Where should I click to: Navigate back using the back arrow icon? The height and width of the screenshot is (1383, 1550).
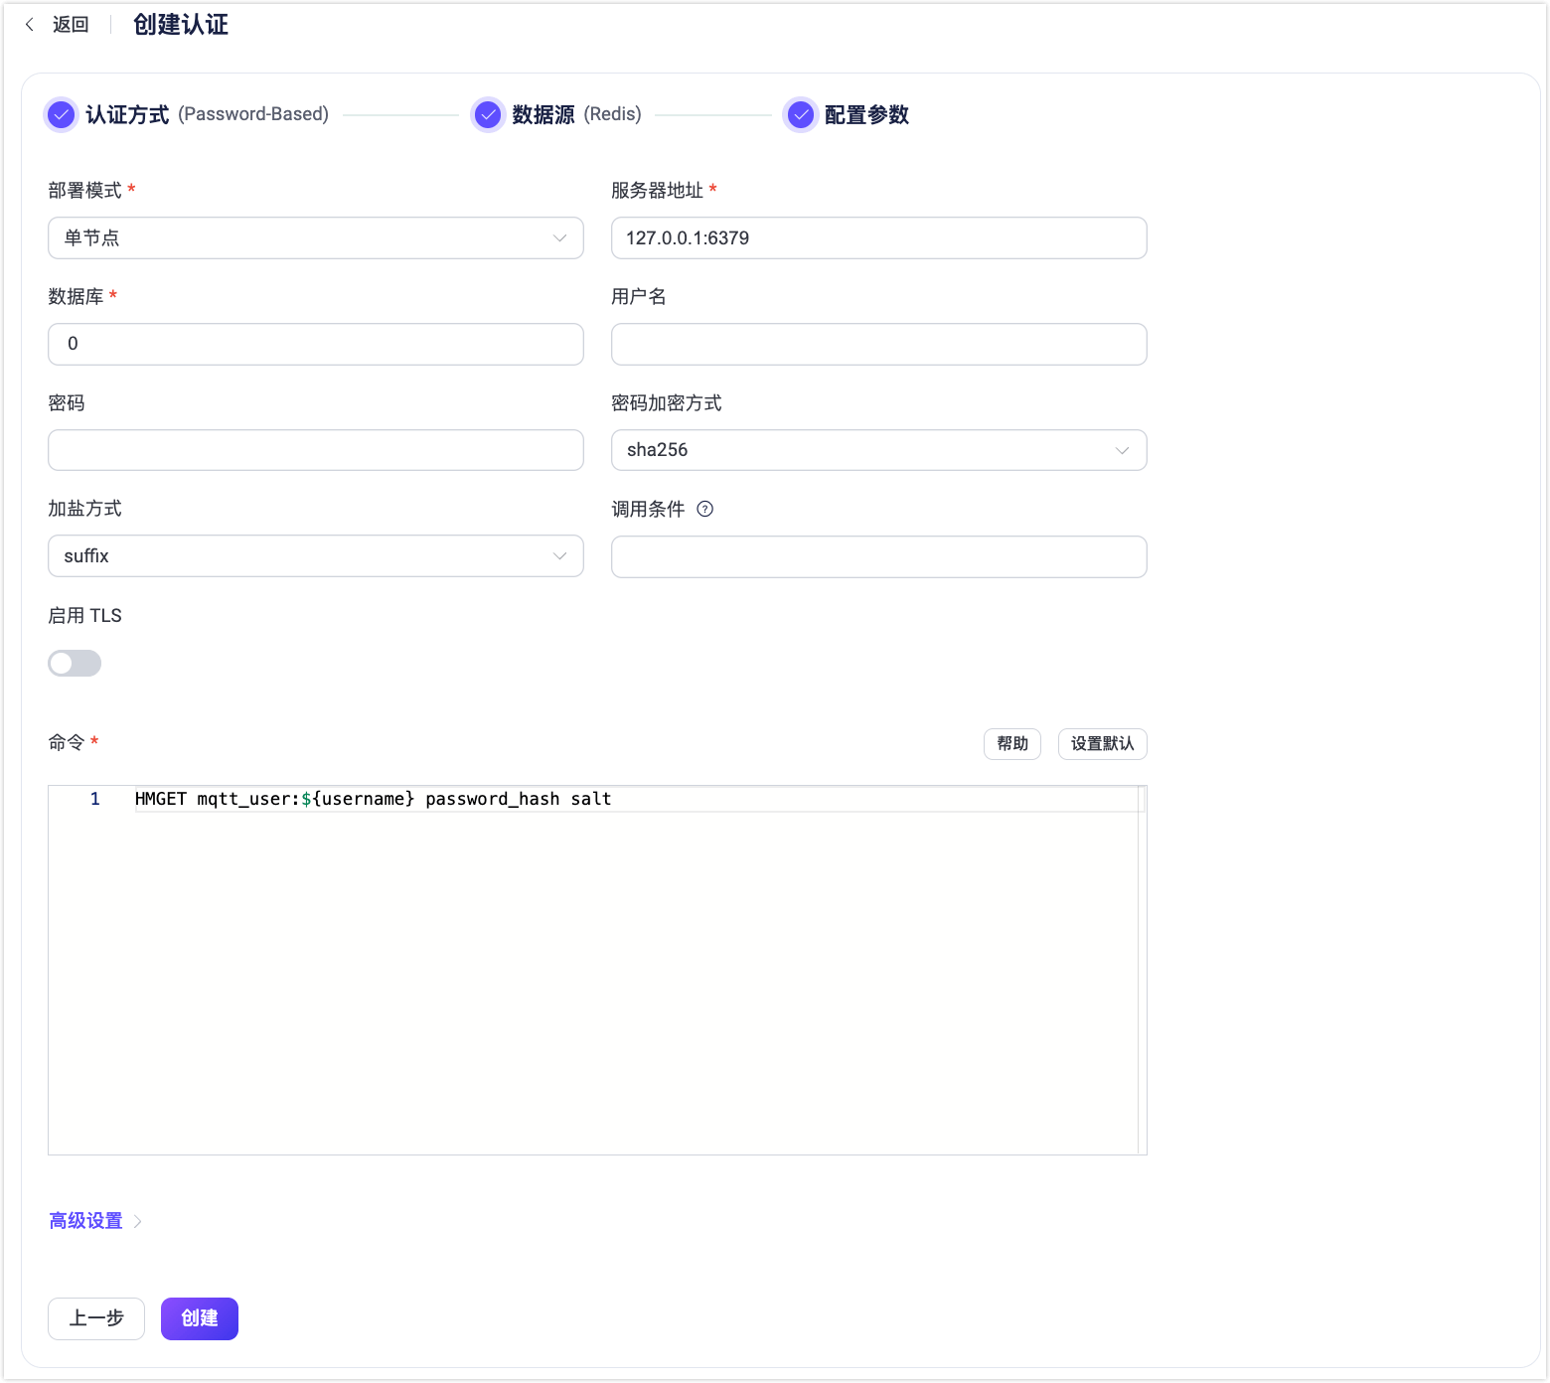(28, 24)
